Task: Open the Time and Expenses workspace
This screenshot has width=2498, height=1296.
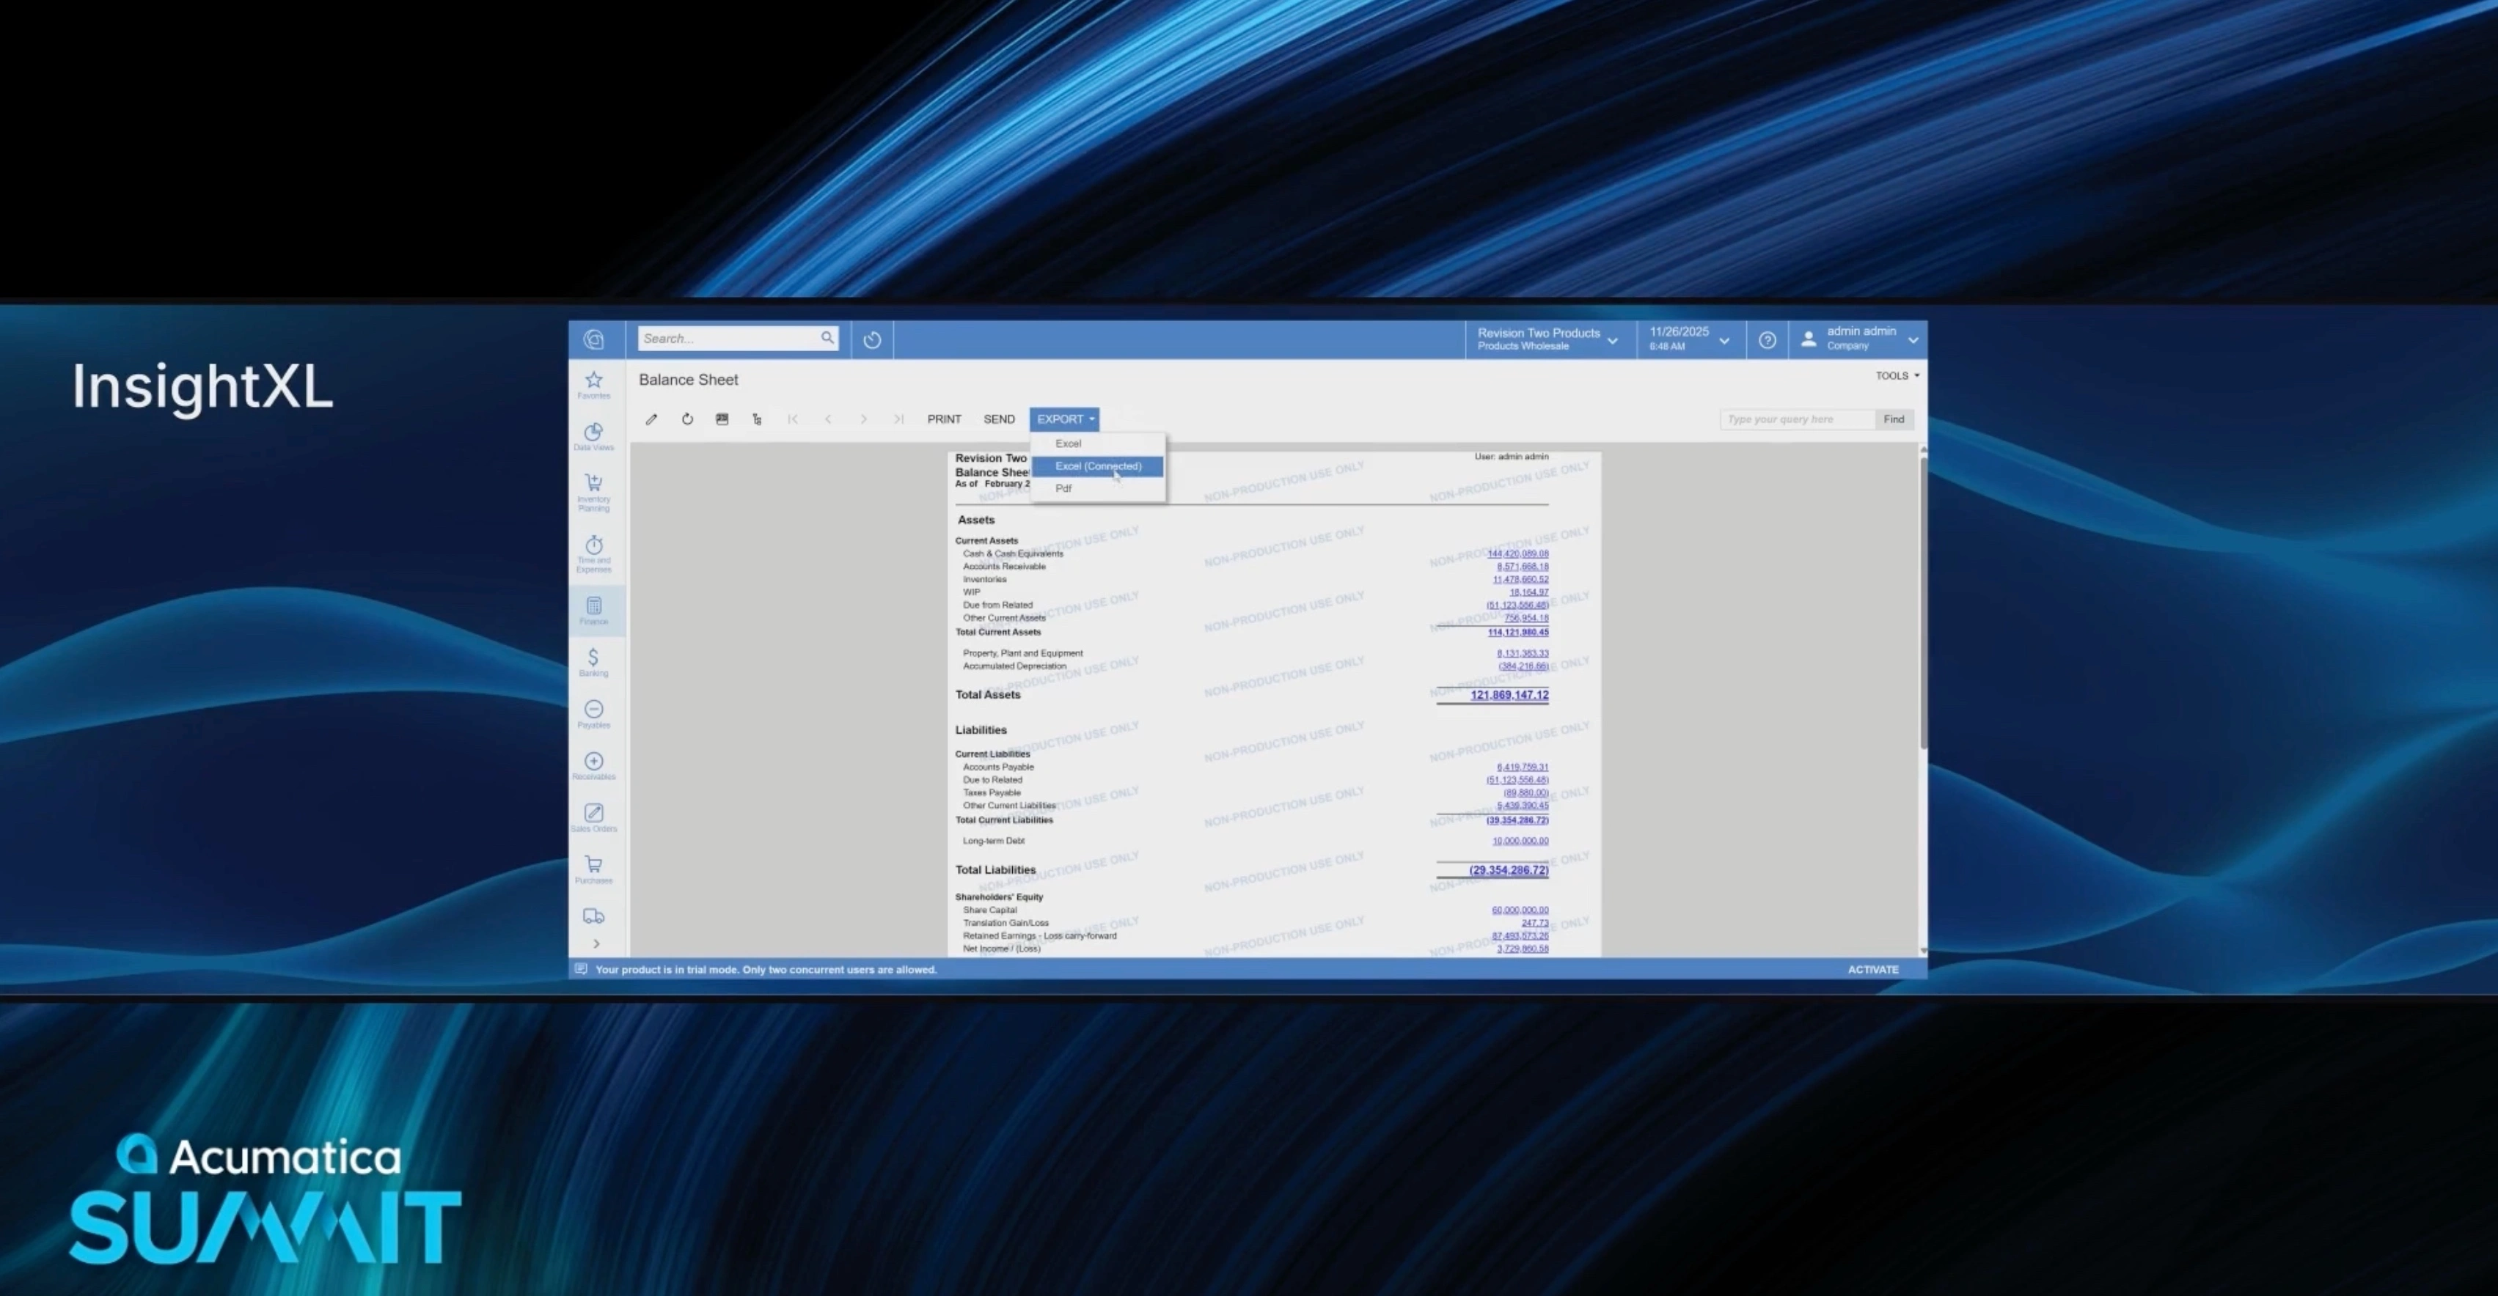Action: tap(593, 553)
